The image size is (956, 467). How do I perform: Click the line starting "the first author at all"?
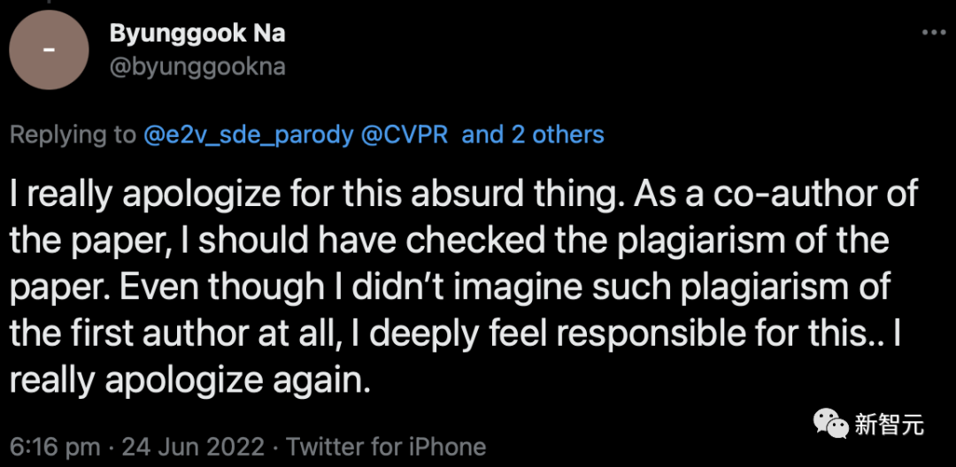453,333
